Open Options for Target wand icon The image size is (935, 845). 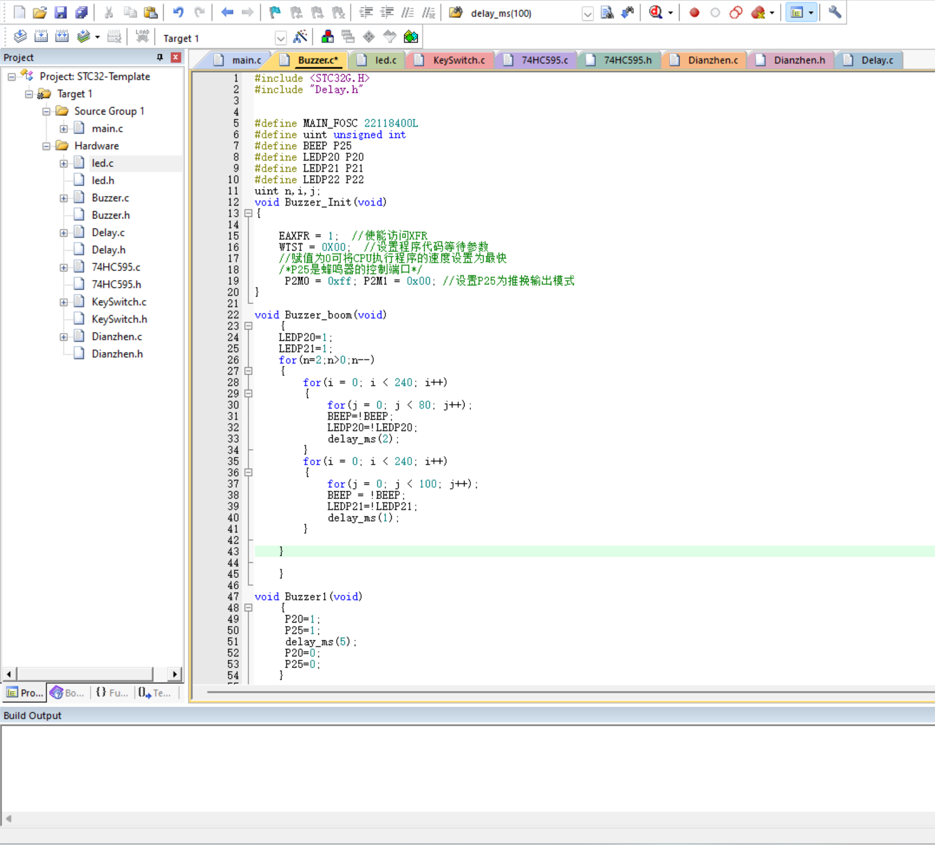pos(300,38)
